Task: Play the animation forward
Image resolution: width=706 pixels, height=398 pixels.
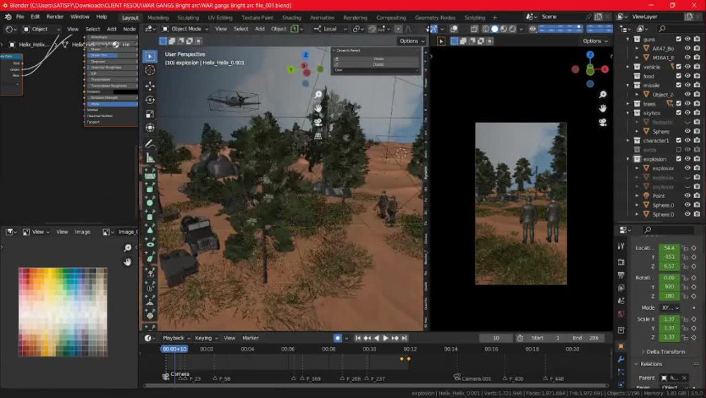Action: 385,338
